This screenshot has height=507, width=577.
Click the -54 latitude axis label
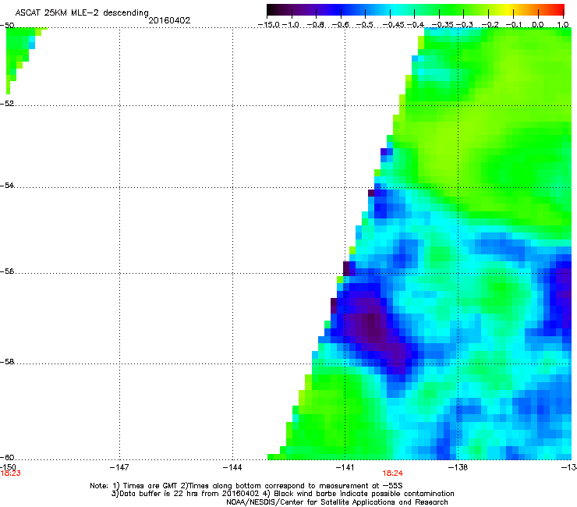click(x=7, y=186)
